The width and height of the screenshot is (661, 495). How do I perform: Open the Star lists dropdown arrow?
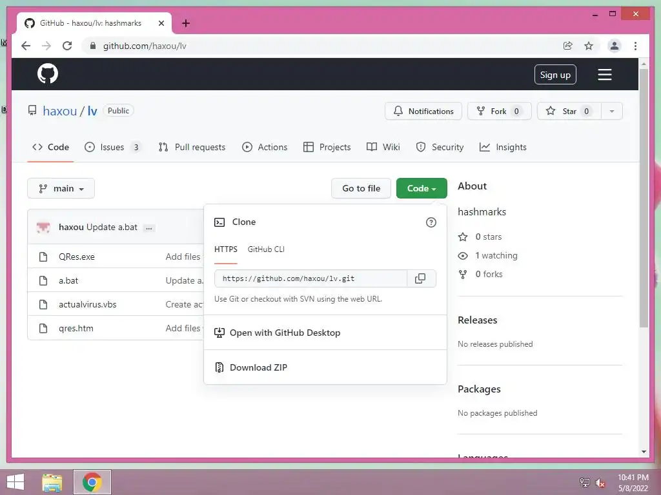click(612, 111)
